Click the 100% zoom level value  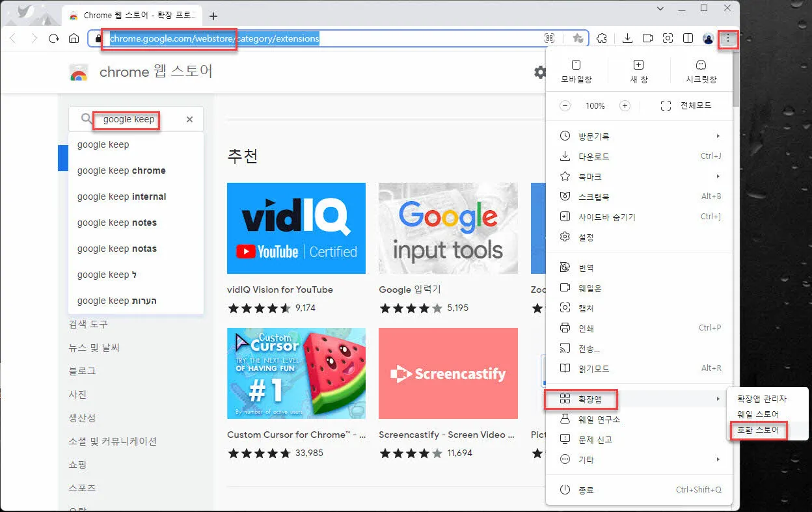pyautogui.click(x=595, y=105)
